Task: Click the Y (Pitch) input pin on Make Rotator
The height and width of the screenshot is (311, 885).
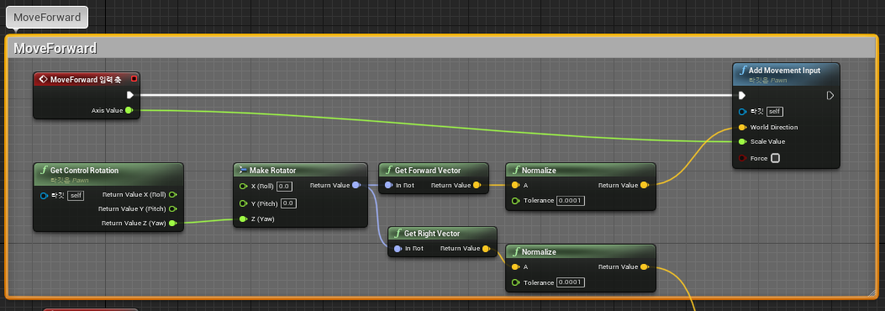Action: [243, 203]
